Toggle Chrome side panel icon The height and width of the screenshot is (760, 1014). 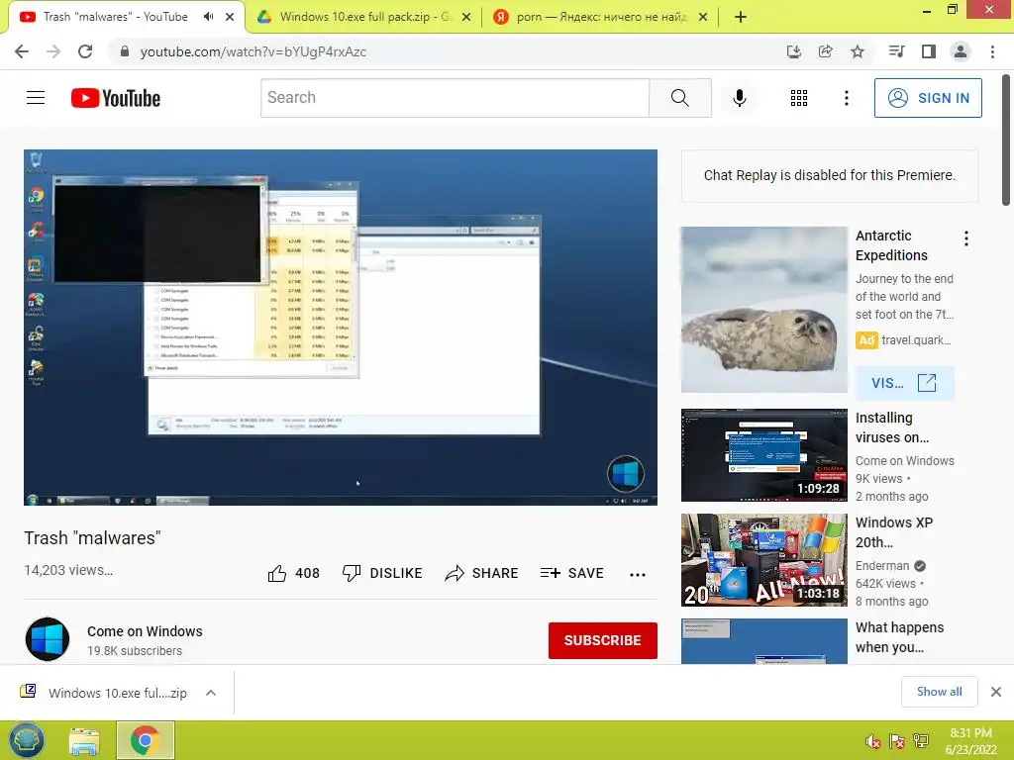click(x=929, y=51)
